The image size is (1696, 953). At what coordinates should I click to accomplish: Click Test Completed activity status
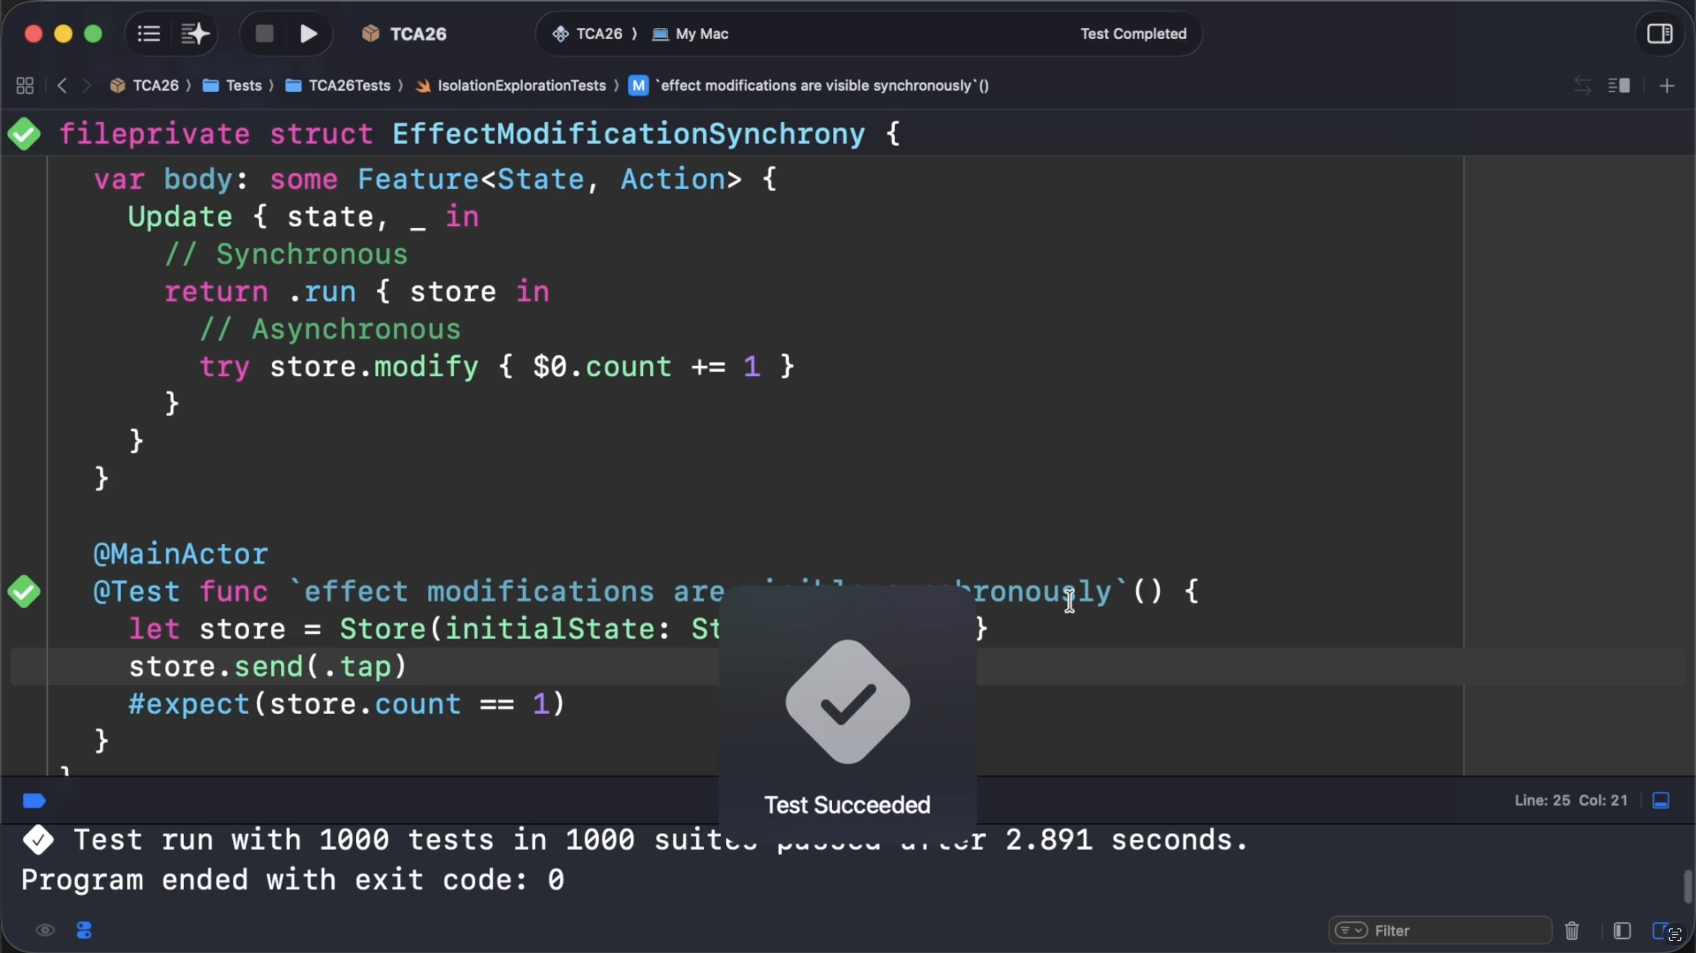(x=1133, y=33)
